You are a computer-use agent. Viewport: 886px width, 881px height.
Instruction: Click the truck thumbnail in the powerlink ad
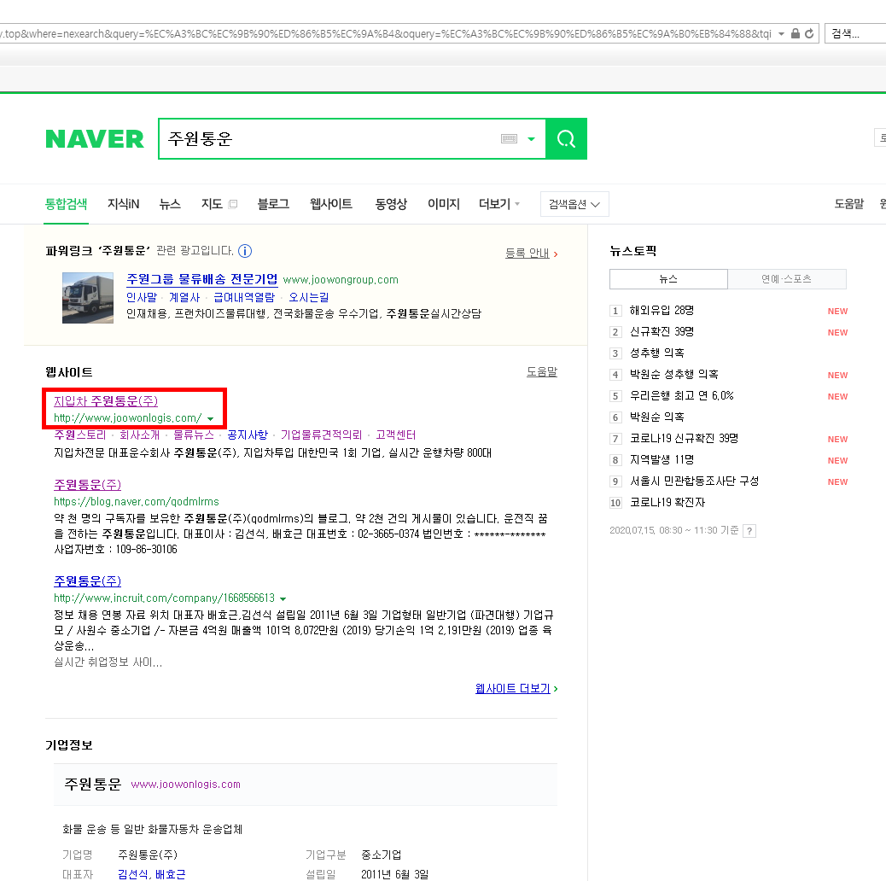coord(88,298)
